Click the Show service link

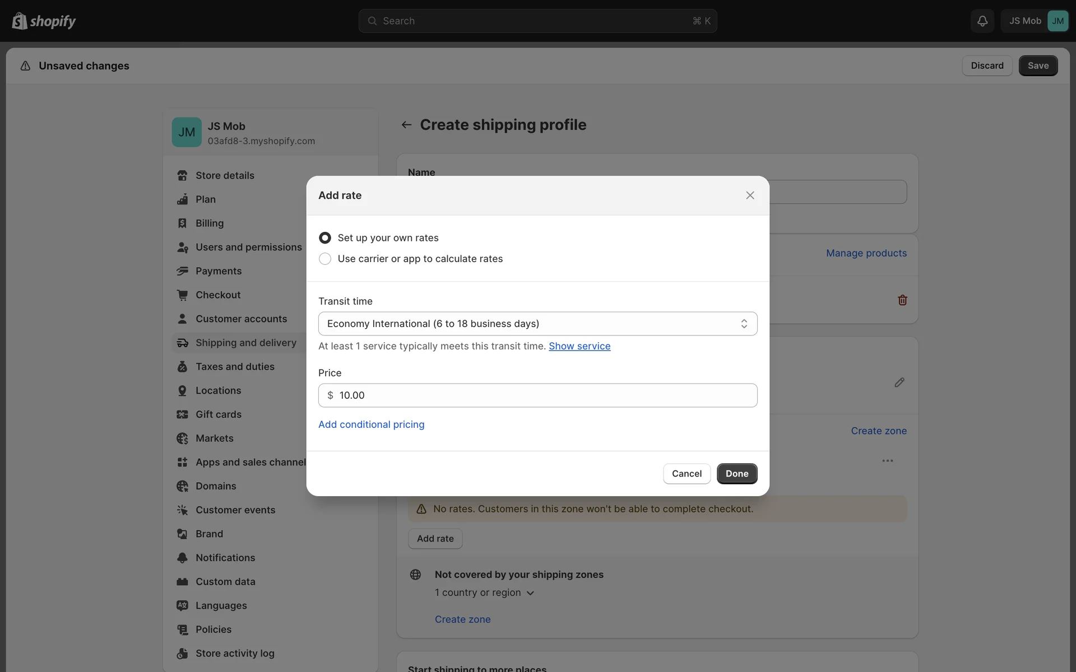point(579,346)
